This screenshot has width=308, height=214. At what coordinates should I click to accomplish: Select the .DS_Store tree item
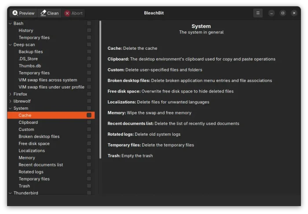click(x=28, y=59)
